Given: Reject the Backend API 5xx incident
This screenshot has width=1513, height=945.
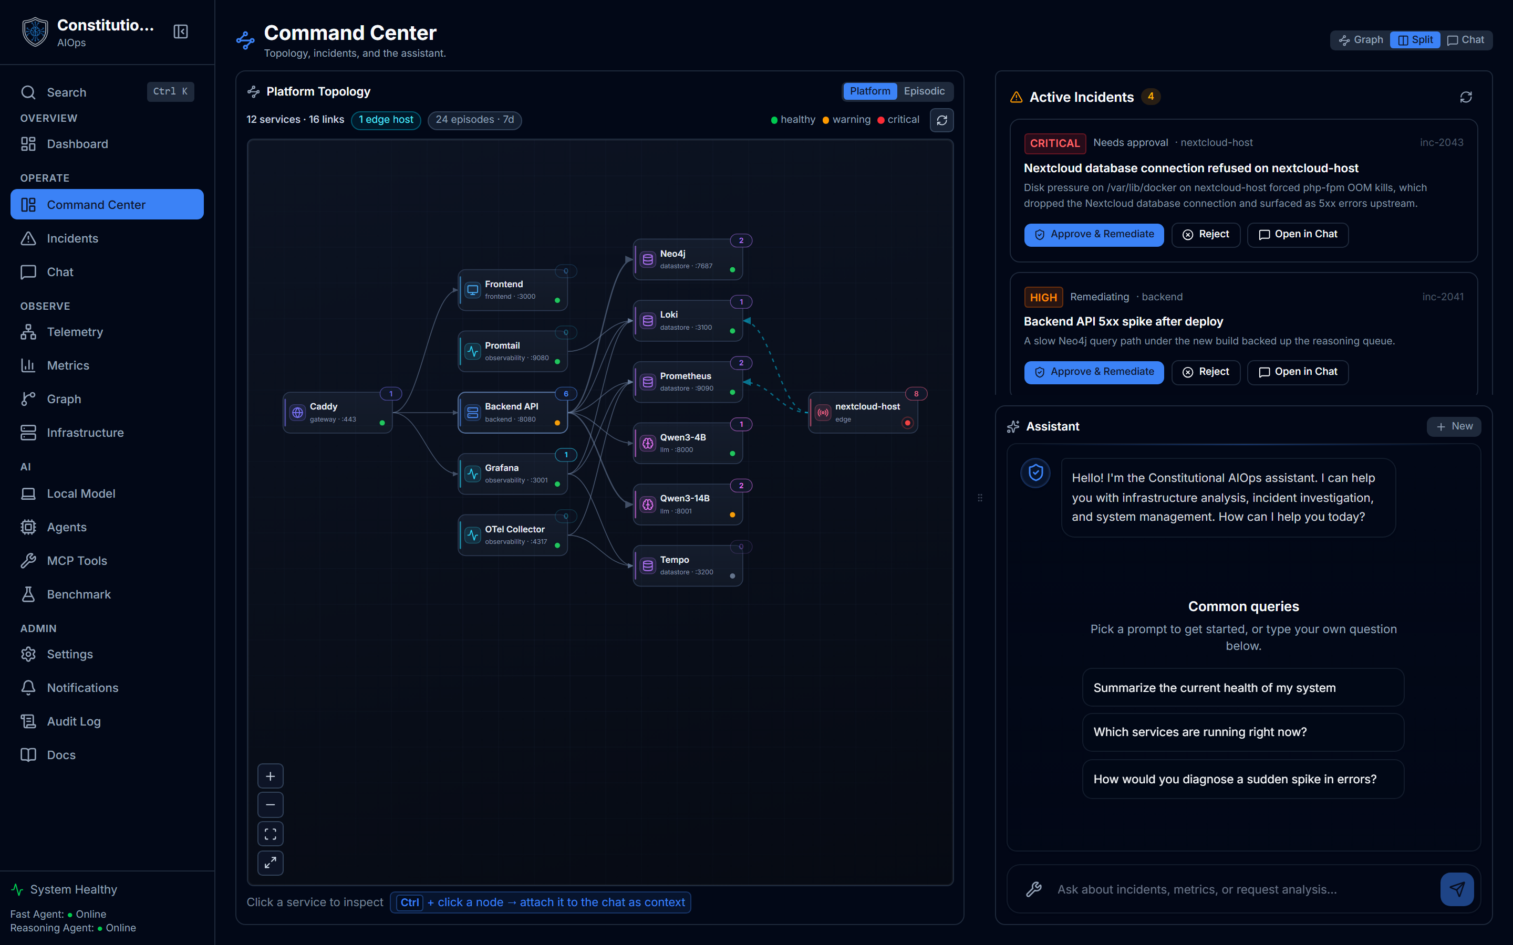Looking at the screenshot, I should pyautogui.click(x=1205, y=372).
